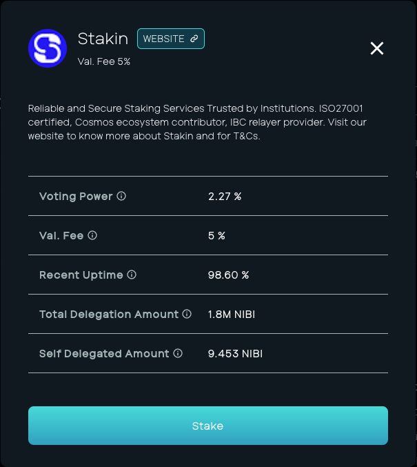Image resolution: width=417 pixels, height=467 pixels.
Task: Select the 2.27 % voting power value
Action: pos(225,197)
